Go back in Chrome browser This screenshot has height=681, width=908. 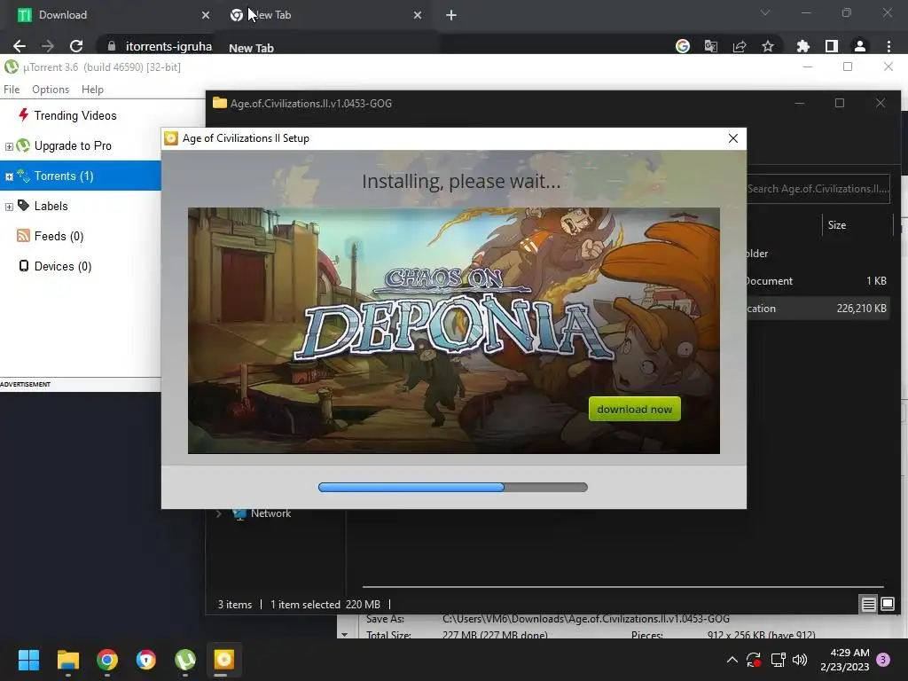pos(20,46)
